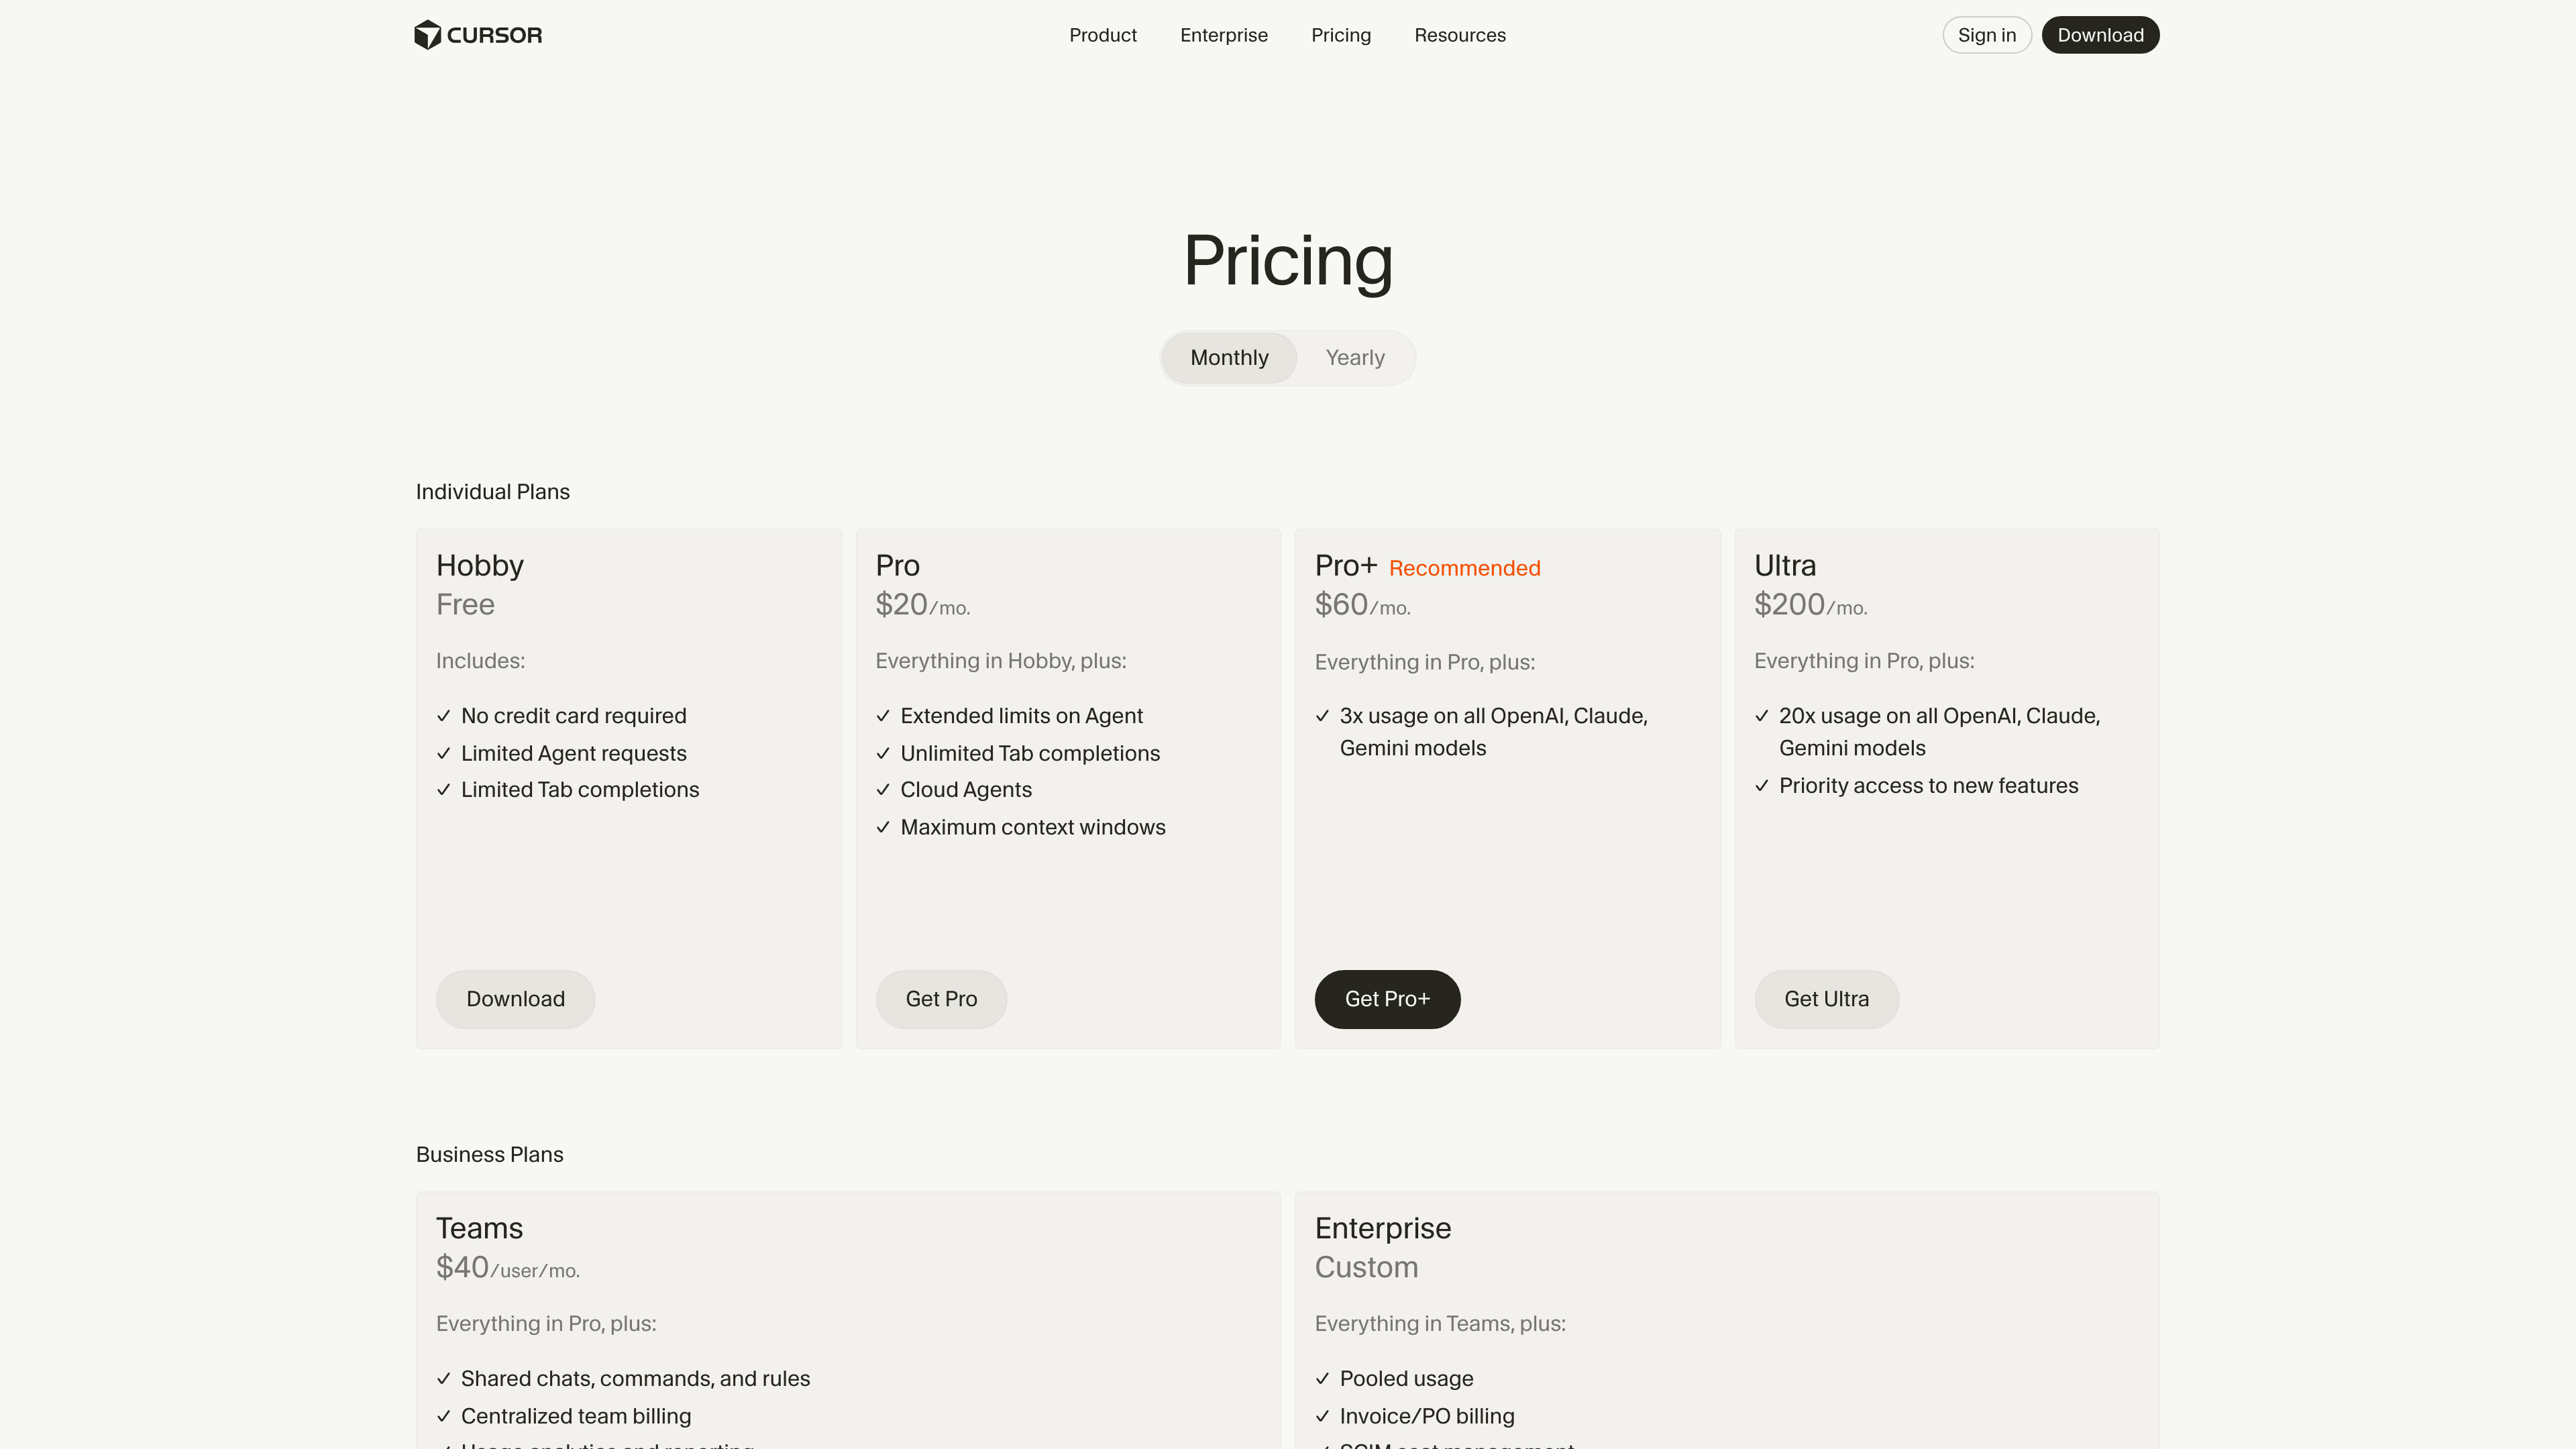This screenshot has height=1449, width=2576.
Task: Click the Hobby plan card title
Action: click(480, 565)
